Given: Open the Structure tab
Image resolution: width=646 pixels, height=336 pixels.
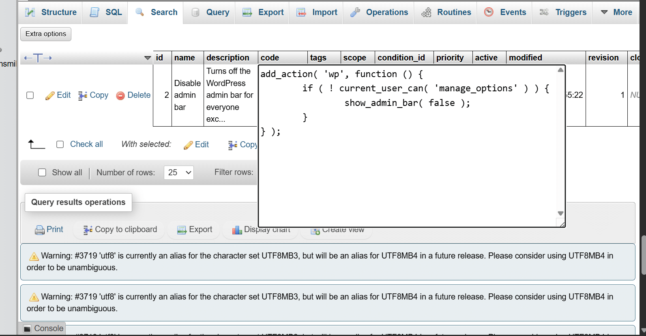Looking at the screenshot, I should 51,12.
